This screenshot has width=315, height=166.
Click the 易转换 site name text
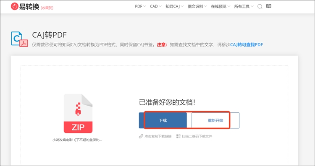click(29, 7)
